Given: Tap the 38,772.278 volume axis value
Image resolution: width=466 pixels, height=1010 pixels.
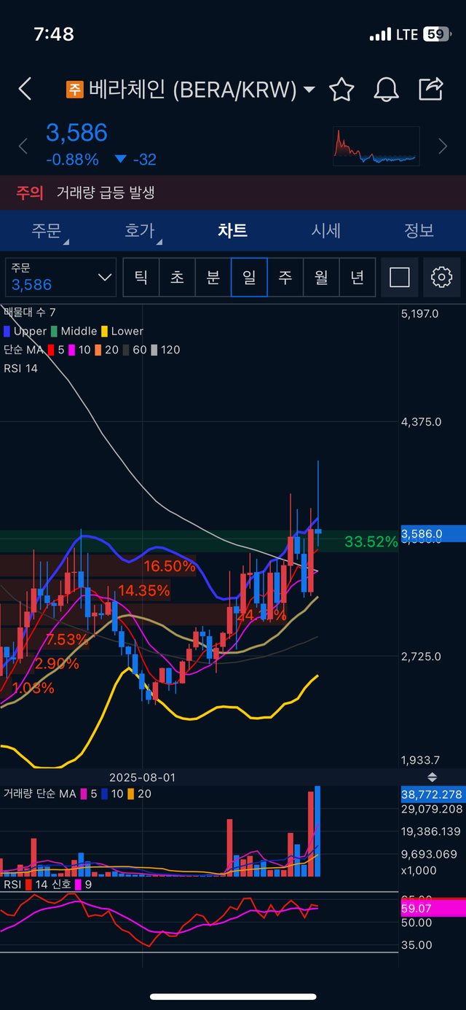Looking at the screenshot, I should point(432,794).
